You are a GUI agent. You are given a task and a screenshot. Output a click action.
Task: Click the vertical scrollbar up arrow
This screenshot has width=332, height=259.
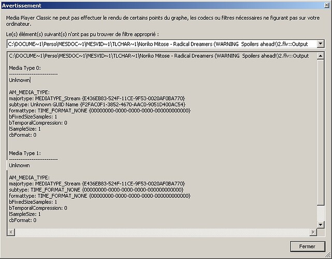tap(321, 55)
